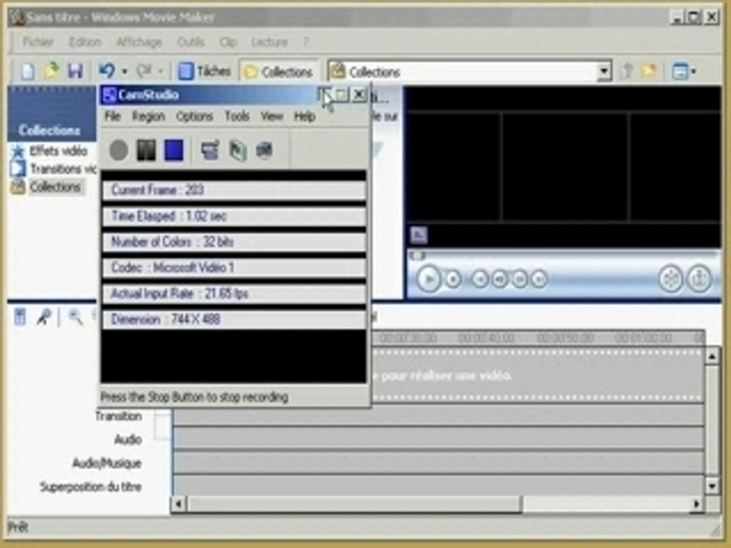Click the timeline horizontal scroll right arrow
Viewport: 731px width, 548px height.
[696, 504]
